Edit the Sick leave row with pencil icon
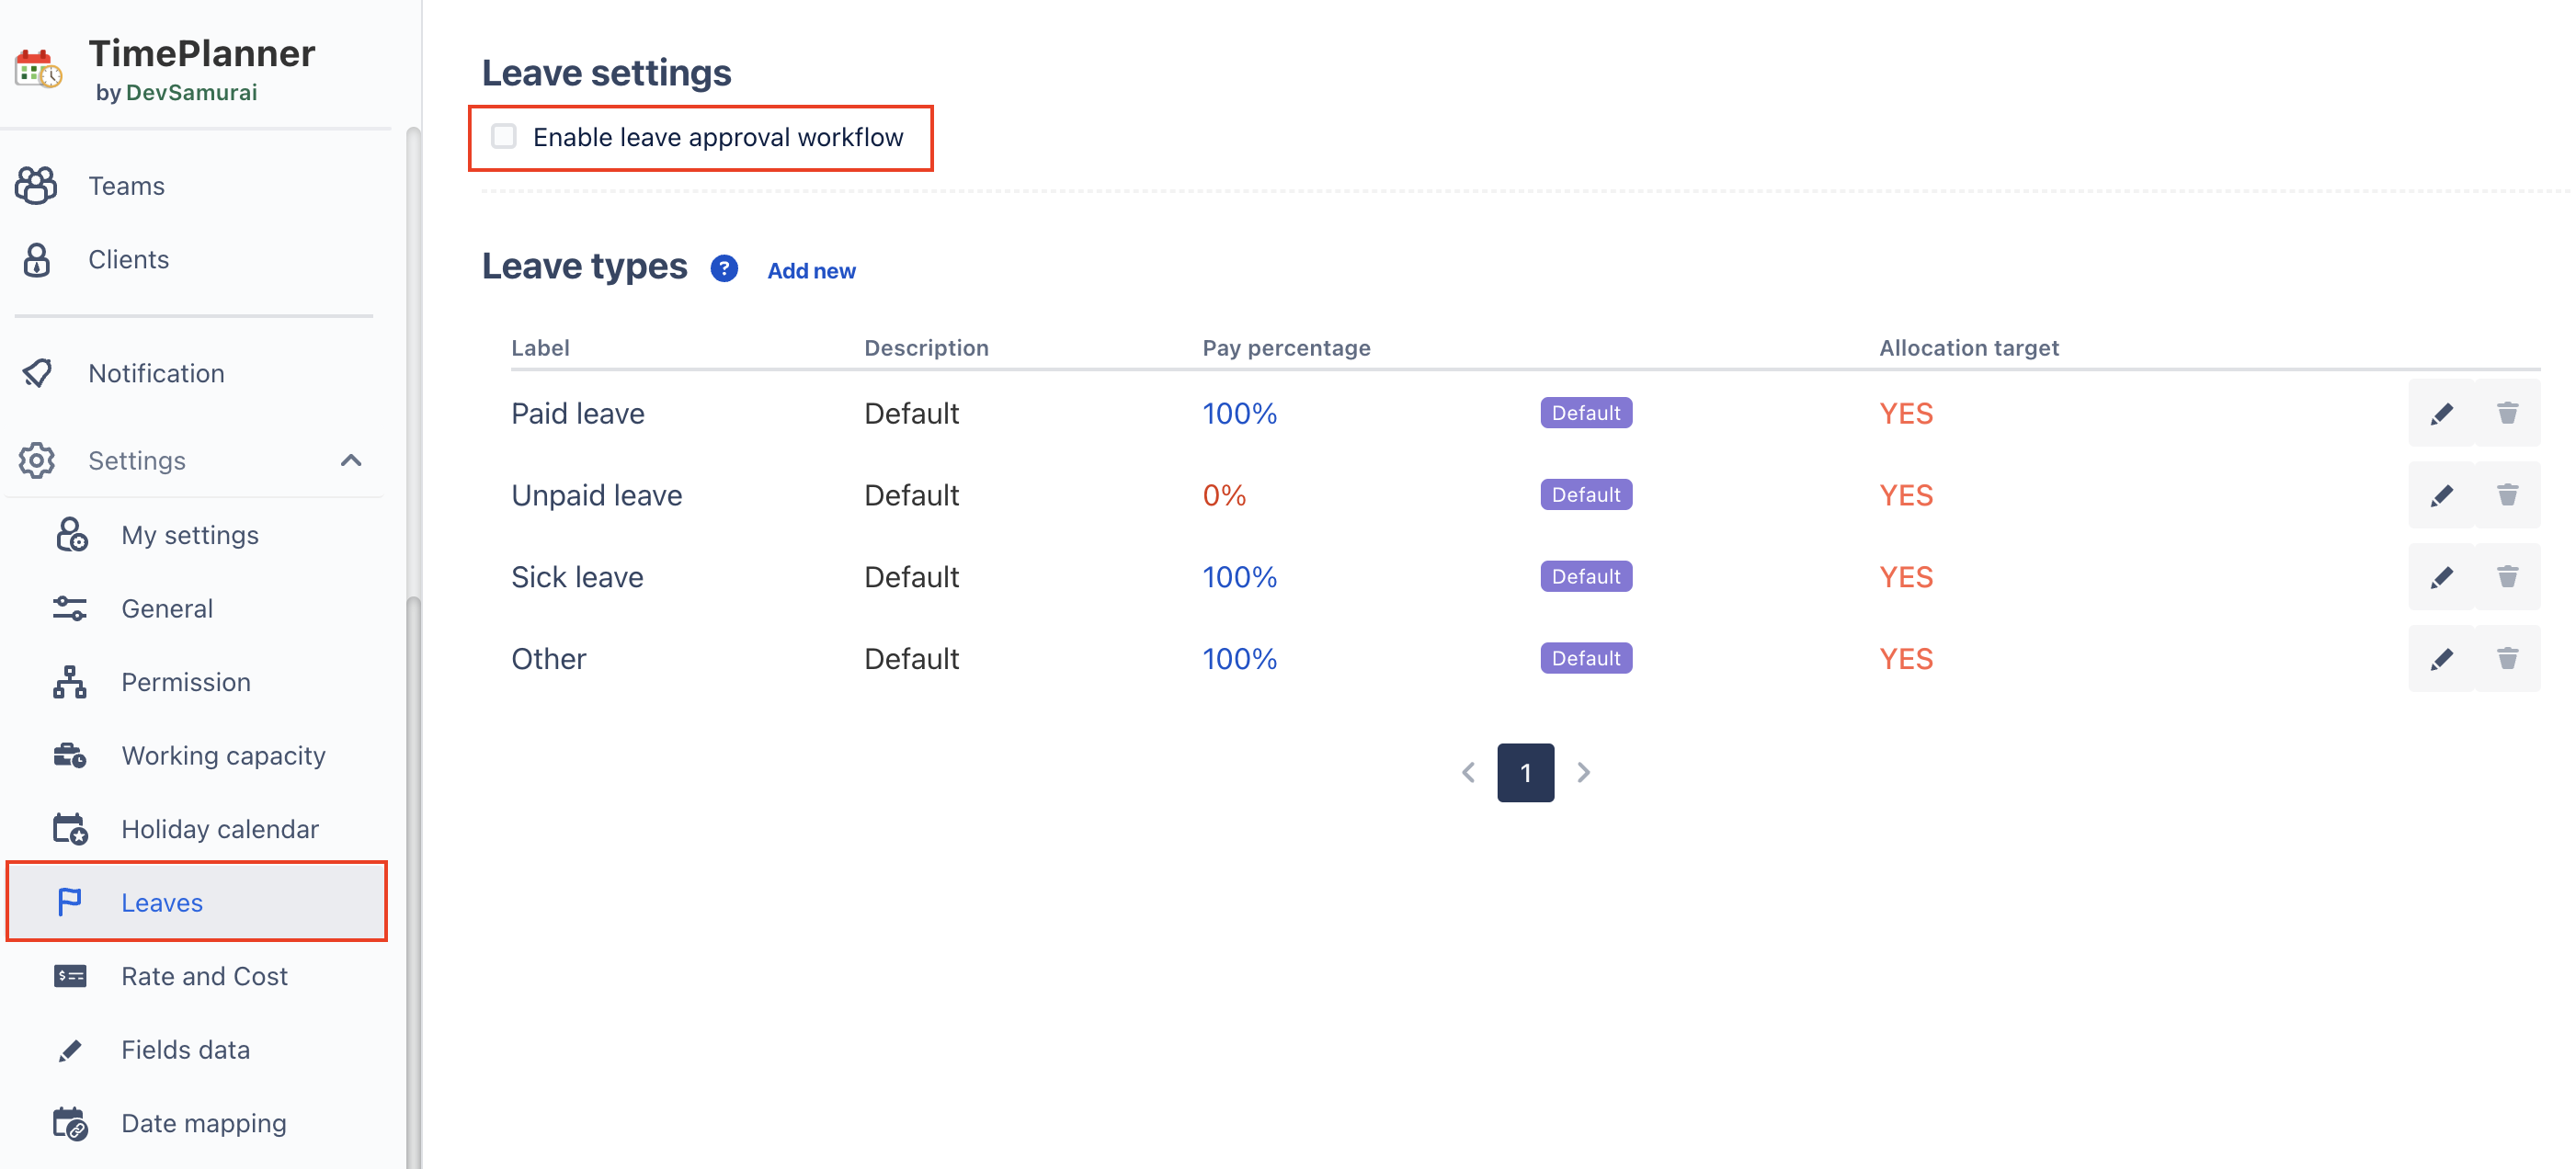The image size is (2576, 1169). point(2441,577)
